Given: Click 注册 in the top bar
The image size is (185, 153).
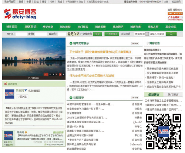Looking at the screenshot, I should 166,2.
